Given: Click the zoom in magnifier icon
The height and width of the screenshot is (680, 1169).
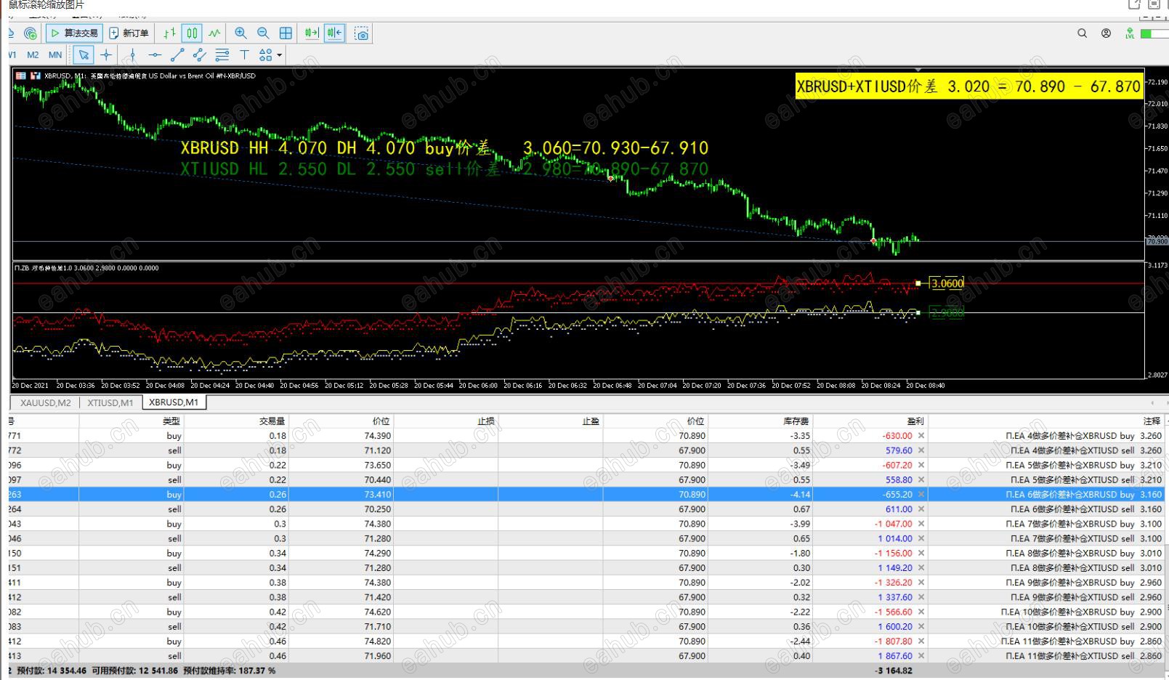Looking at the screenshot, I should point(240,33).
